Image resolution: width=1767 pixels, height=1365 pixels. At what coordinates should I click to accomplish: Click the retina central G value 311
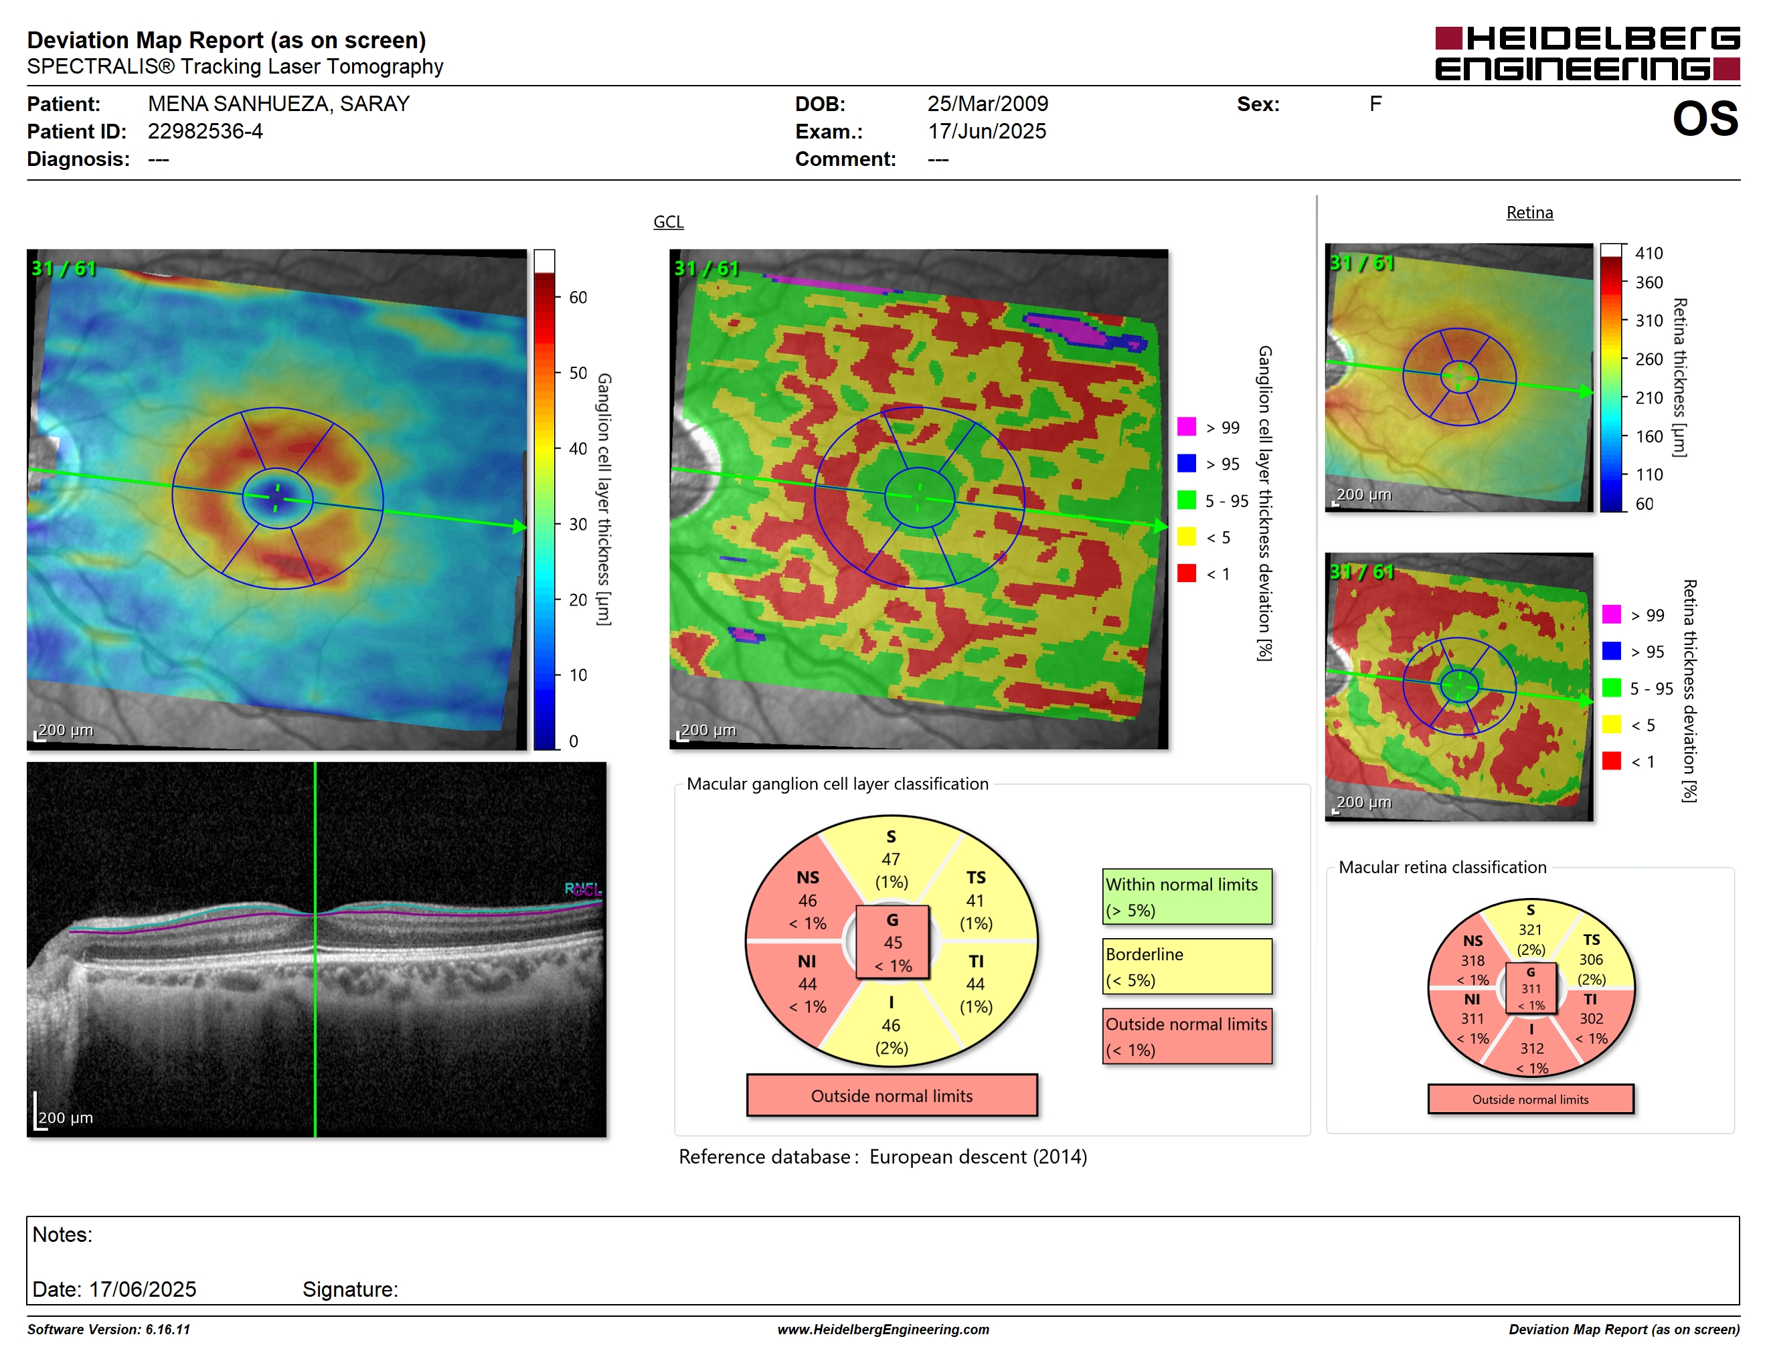point(1531,989)
